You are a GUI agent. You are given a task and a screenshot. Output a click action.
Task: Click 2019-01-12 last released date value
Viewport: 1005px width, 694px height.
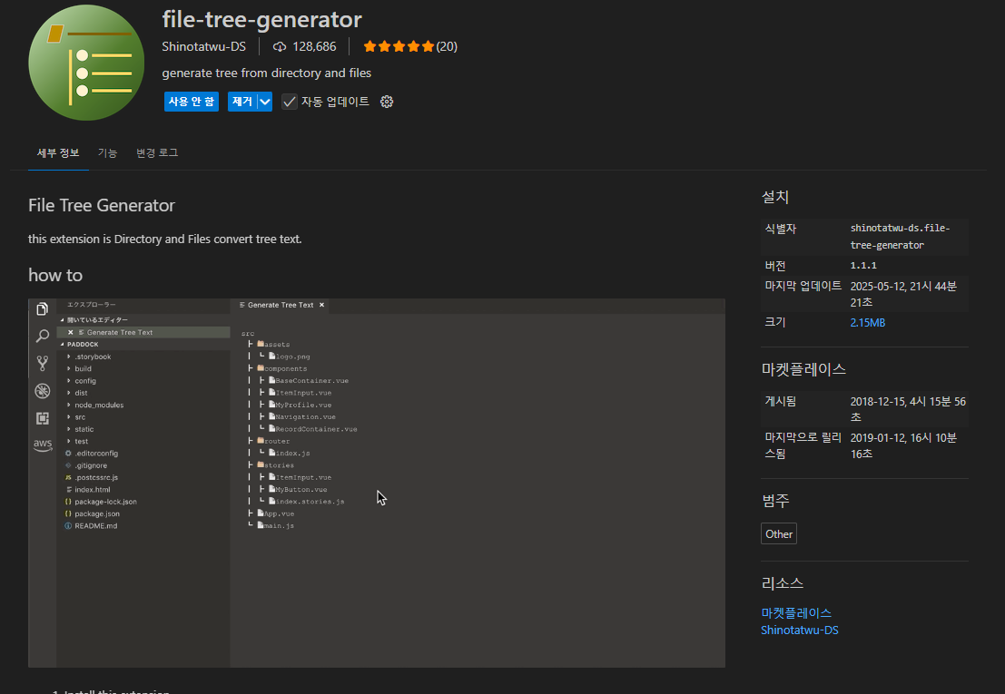tap(903, 445)
